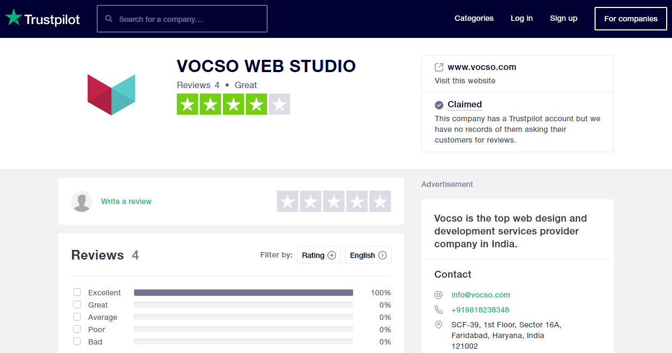Click Sign up in the top navigation
The image size is (672, 353).
[x=564, y=18]
